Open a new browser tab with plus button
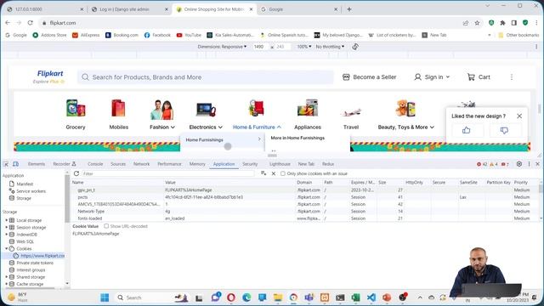The width and height of the screenshot is (544, 306). (349, 9)
